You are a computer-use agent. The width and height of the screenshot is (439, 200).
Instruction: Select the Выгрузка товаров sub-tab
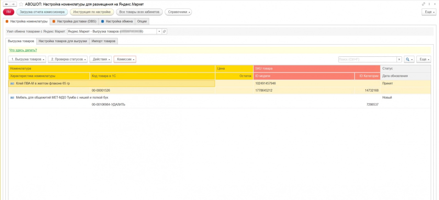pos(21,41)
